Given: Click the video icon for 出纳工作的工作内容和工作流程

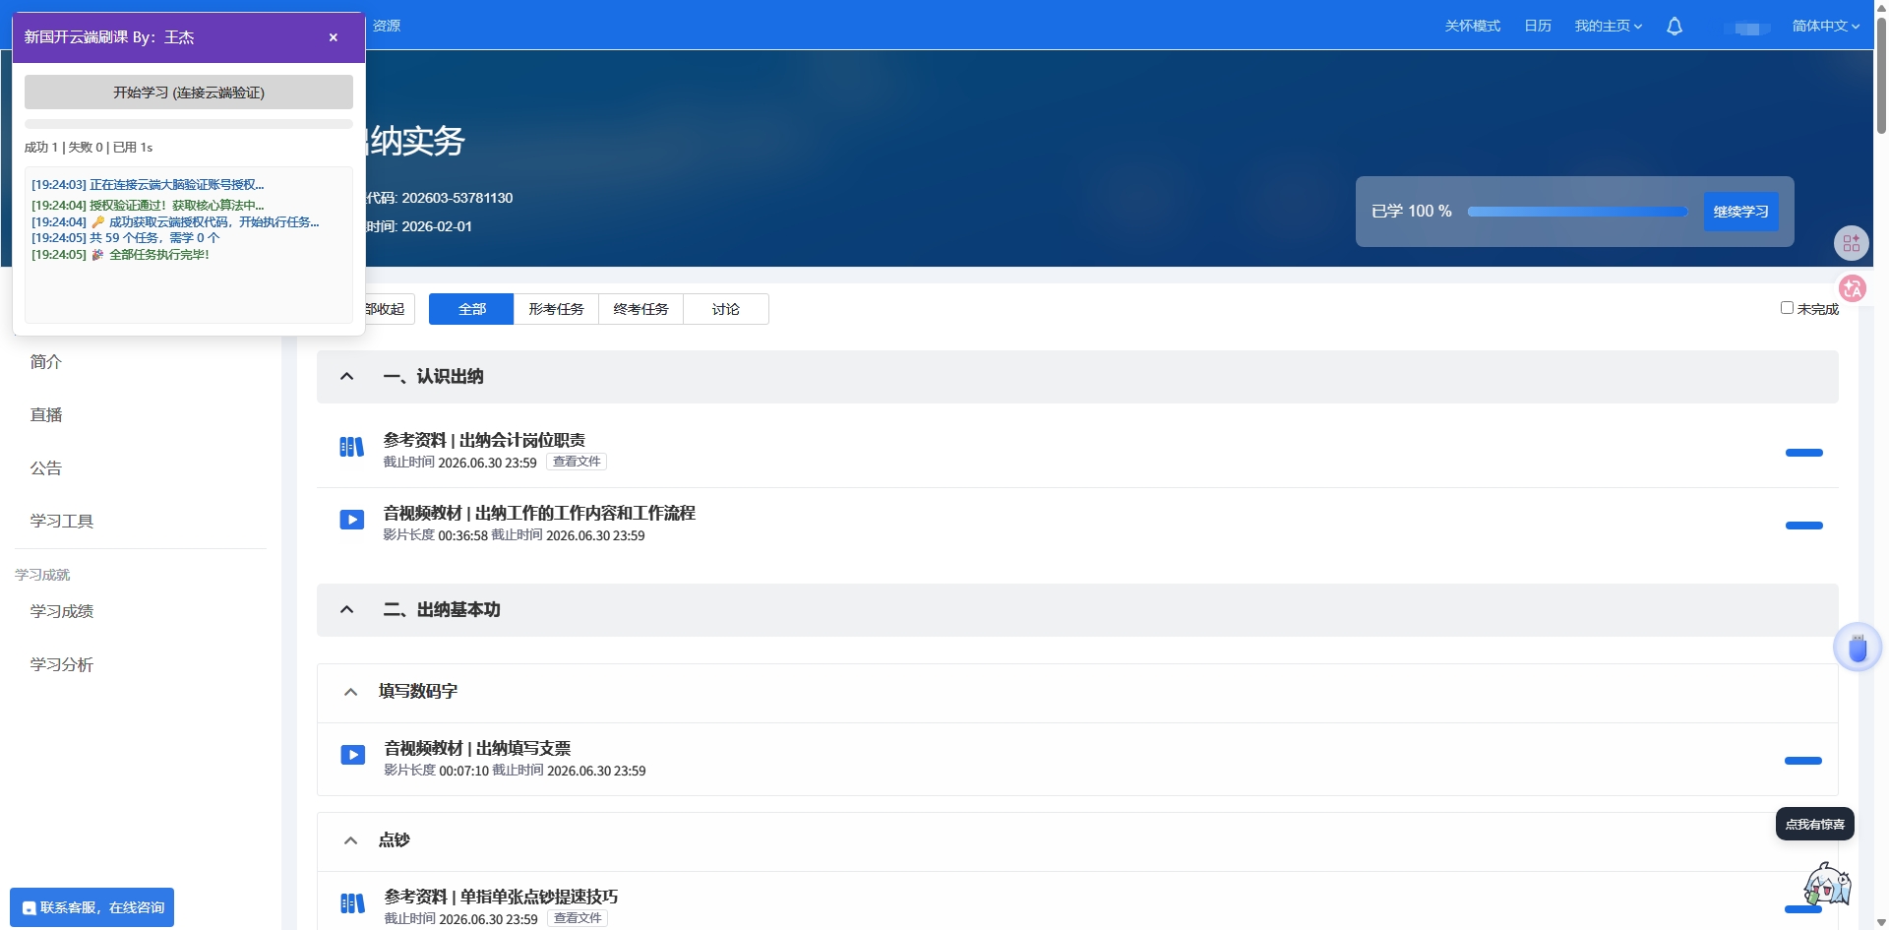Looking at the screenshot, I should 351,520.
